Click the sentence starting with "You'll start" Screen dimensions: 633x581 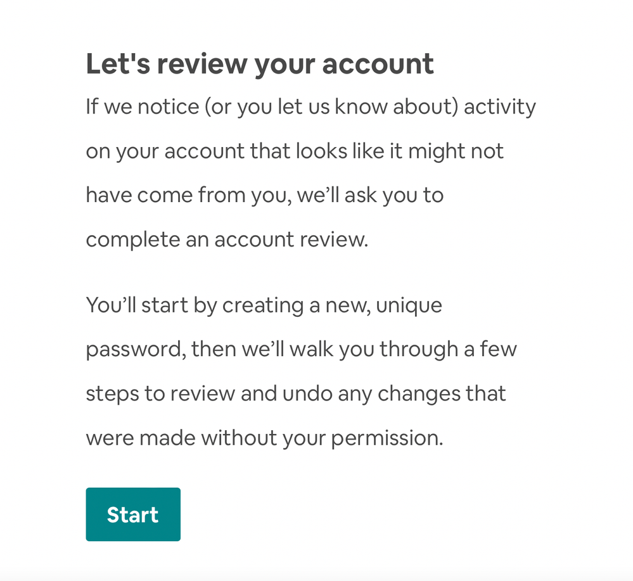(x=264, y=305)
